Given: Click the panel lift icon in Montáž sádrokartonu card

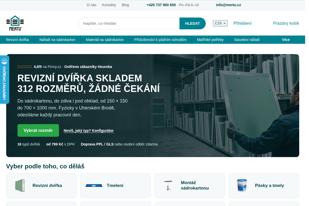Looking at the screenshot, I should (168, 185).
